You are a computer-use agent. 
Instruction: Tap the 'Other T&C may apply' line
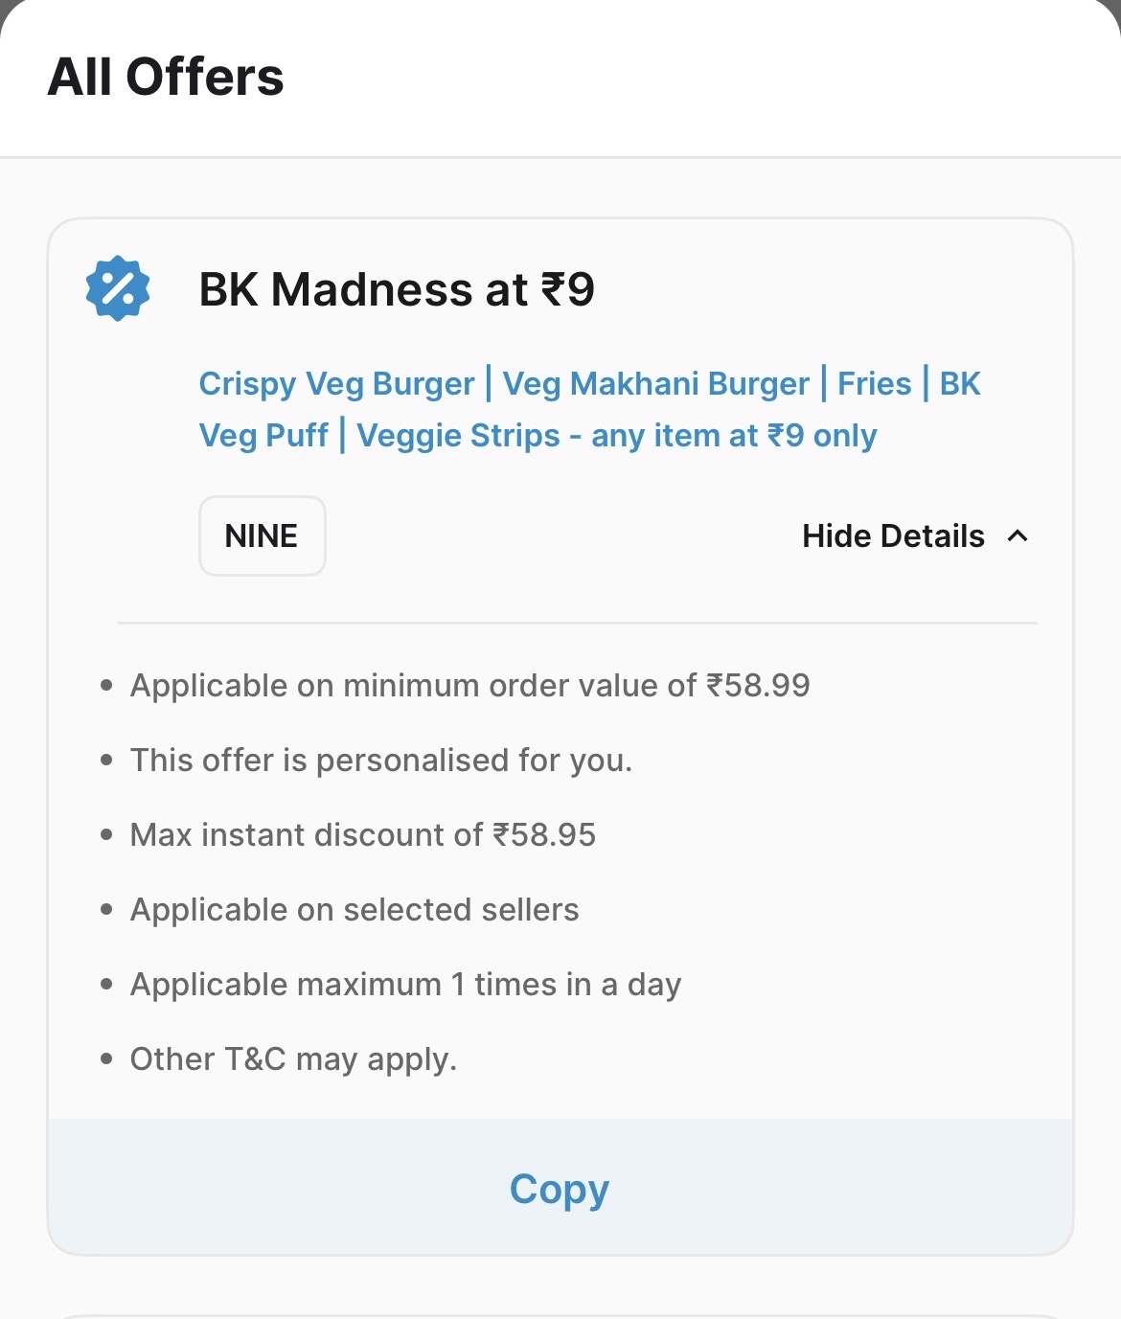tap(293, 1059)
